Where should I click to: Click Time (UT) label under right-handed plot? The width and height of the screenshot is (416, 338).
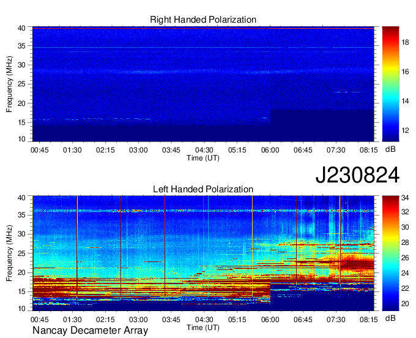(203, 158)
